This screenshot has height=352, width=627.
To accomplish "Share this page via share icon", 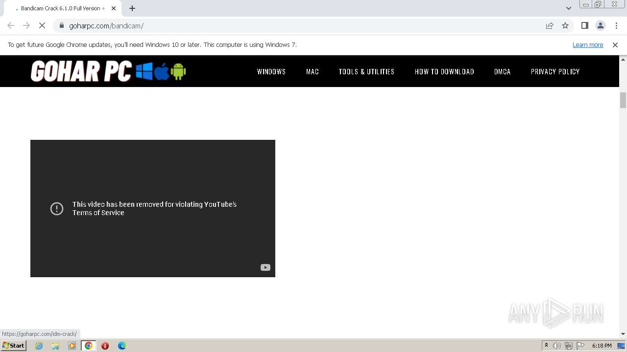I will [x=550, y=25].
